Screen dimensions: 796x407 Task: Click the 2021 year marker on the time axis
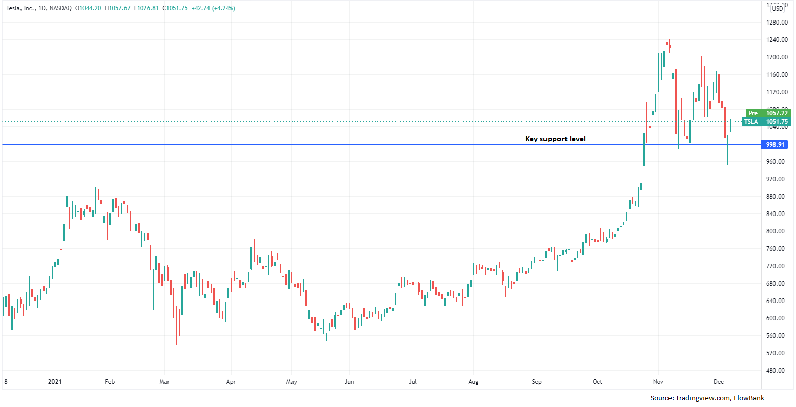[54, 382]
